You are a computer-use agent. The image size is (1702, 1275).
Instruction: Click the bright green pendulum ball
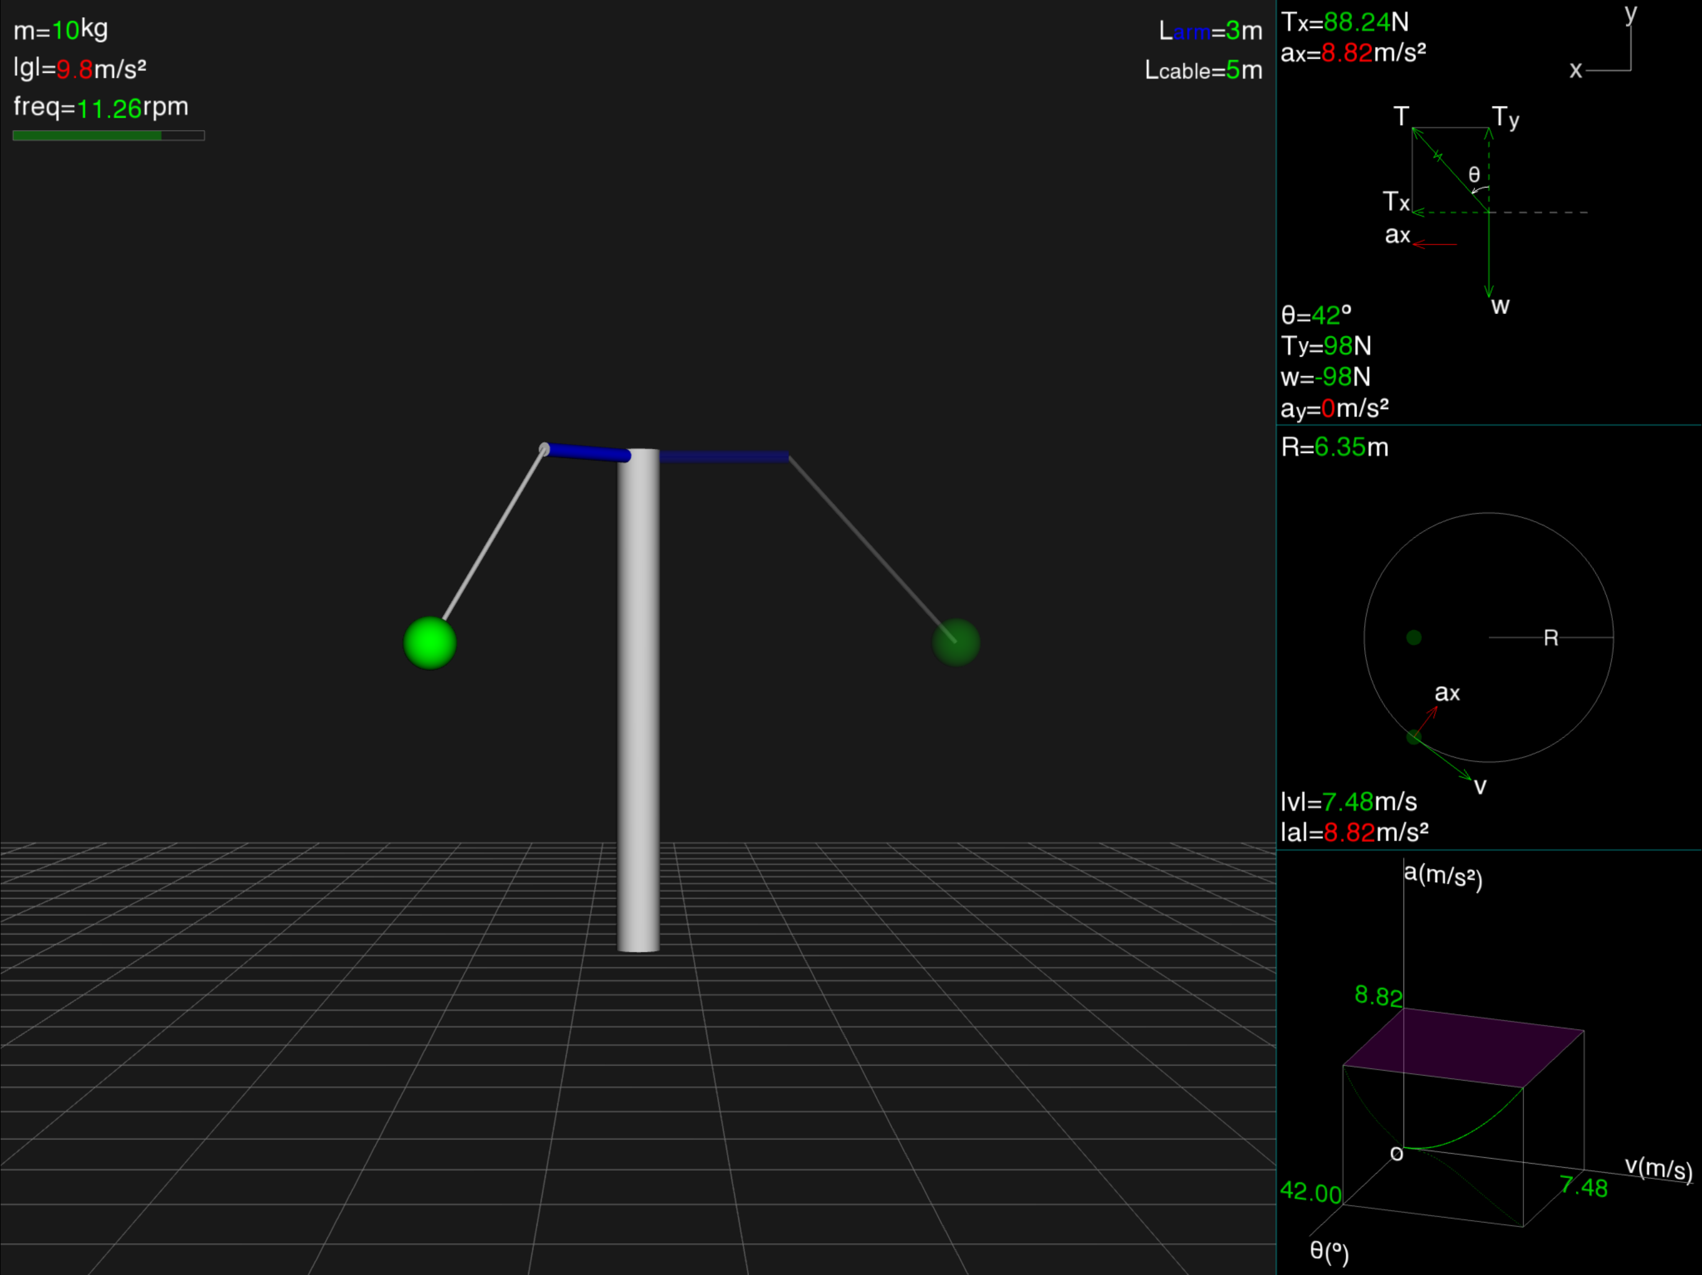429,643
